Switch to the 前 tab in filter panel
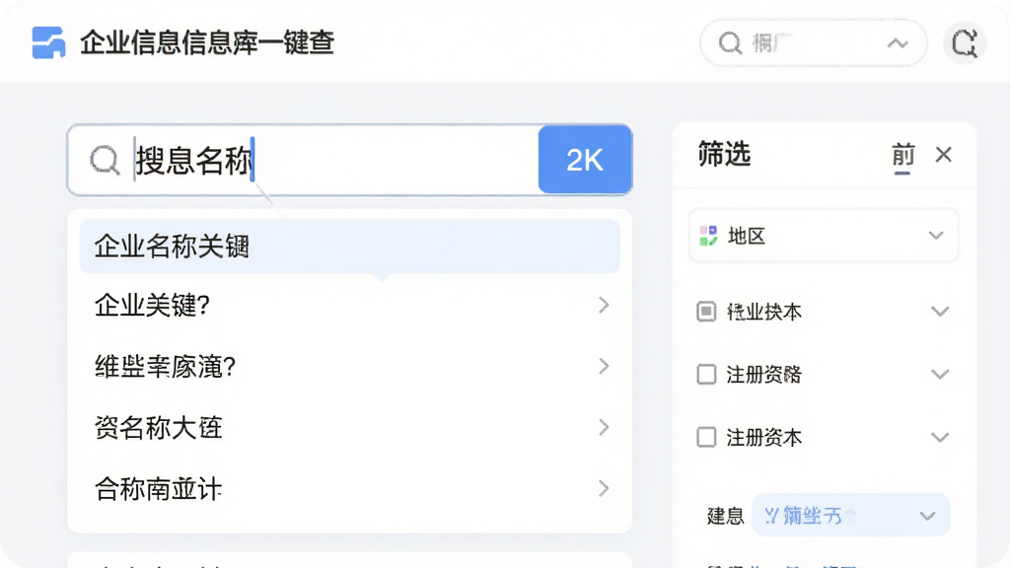The height and width of the screenshot is (568, 1010). [903, 156]
